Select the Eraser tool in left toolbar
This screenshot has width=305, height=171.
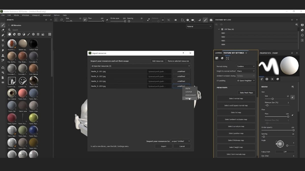point(3,30)
